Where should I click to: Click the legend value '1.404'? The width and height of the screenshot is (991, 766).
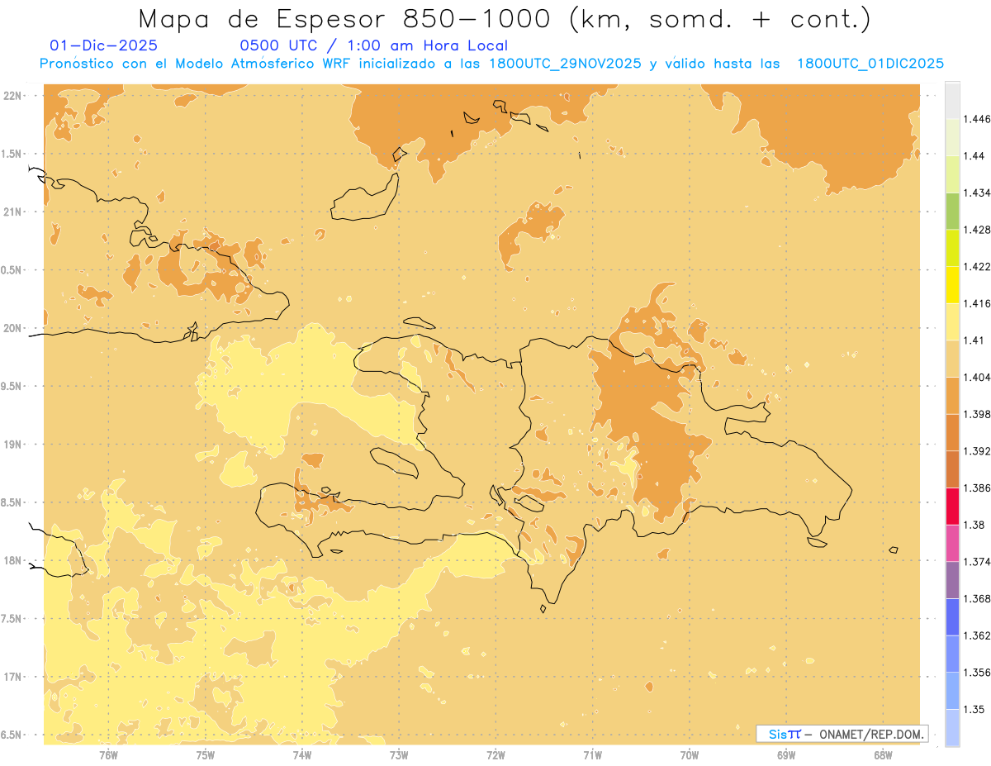(977, 377)
